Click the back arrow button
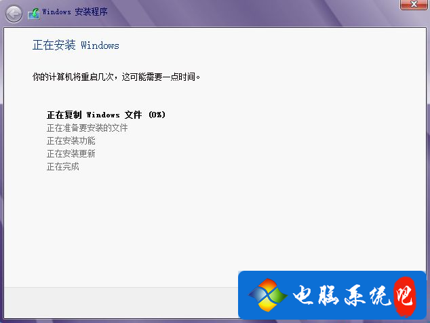The height and width of the screenshot is (323, 430). [14, 14]
